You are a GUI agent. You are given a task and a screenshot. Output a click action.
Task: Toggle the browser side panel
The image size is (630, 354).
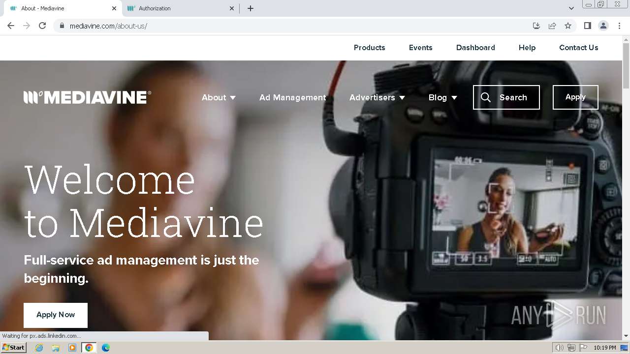coord(587,26)
